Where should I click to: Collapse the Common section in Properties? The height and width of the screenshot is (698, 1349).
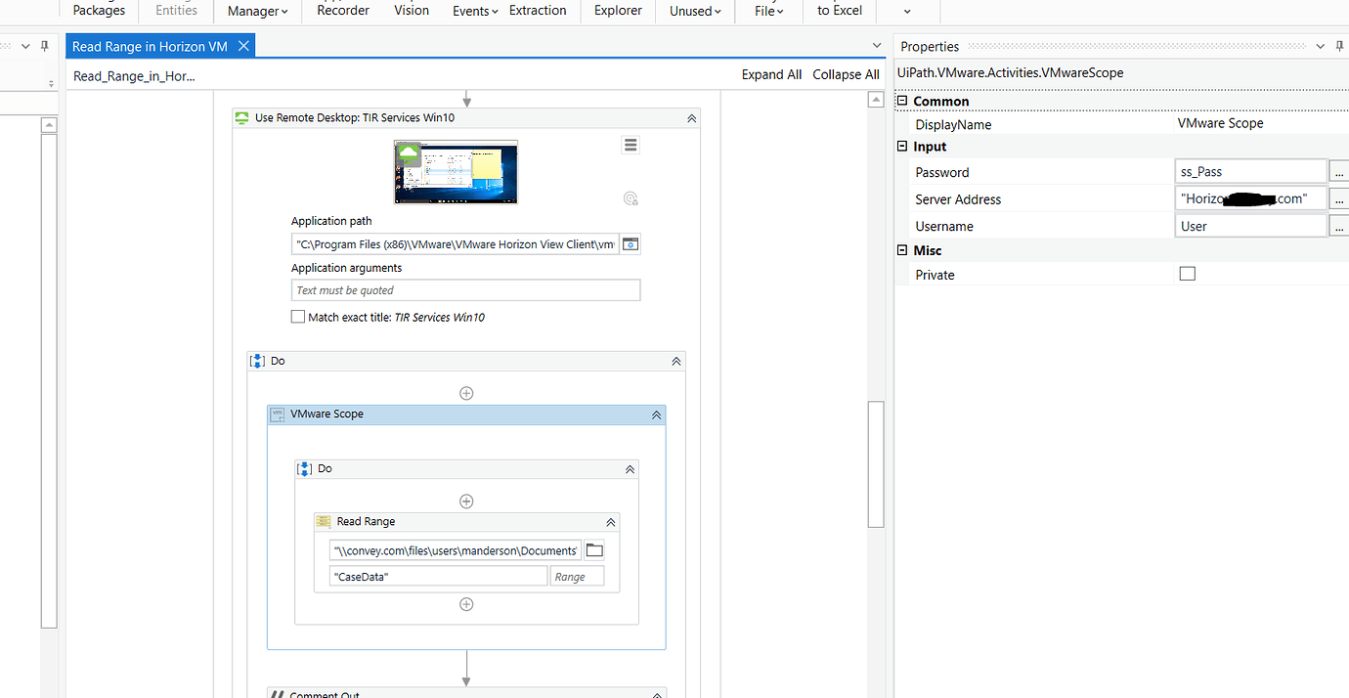point(901,101)
